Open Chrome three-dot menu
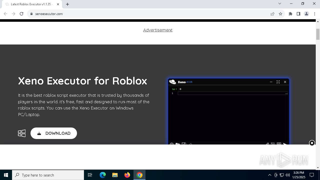This screenshot has width=320, height=180. tap(314, 14)
